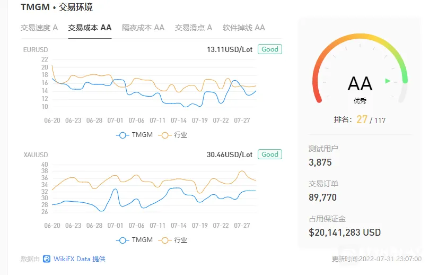Open the 隔夜成本 AA tab
429x275 pixels.
point(143,28)
